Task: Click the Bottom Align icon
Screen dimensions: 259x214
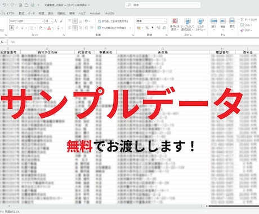Action: pyautogui.click(x=81, y=21)
